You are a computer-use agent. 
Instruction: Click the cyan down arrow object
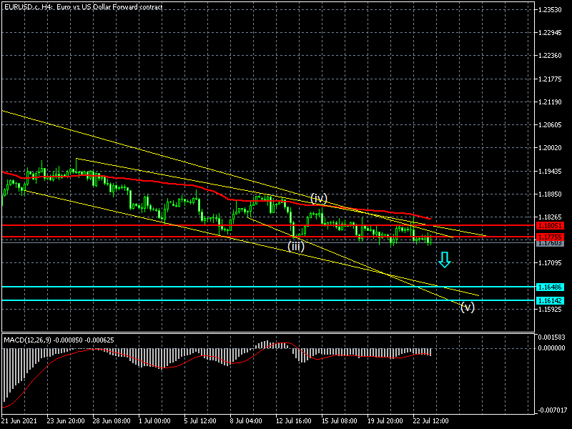pos(444,260)
